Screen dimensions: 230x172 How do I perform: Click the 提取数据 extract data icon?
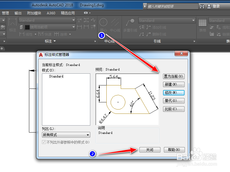point(219,27)
